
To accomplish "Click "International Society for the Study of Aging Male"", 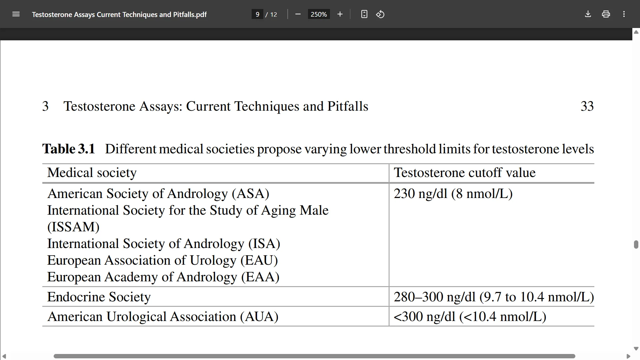I will [188, 210].
